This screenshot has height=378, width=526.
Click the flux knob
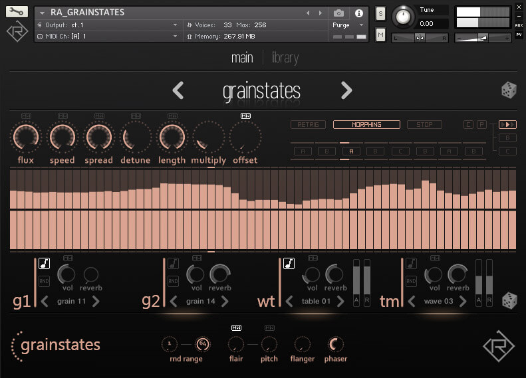coord(25,138)
